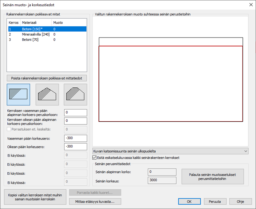This screenshot has height=209, width=256.
Task: Enable 'Esitä esikatselukuvassa kaikki seinärakenteen kerrokset' checkbox
Action: tap(95, 158)
